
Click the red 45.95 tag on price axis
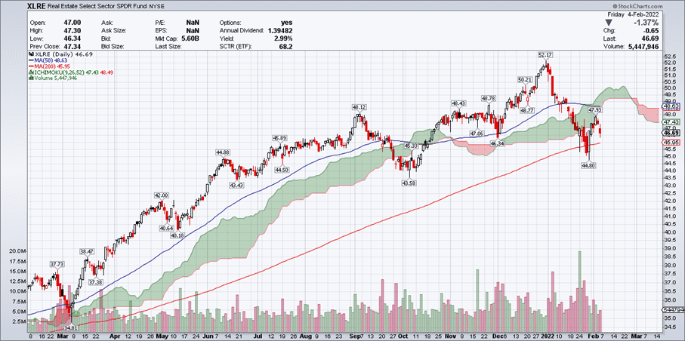tap(670, 143)
